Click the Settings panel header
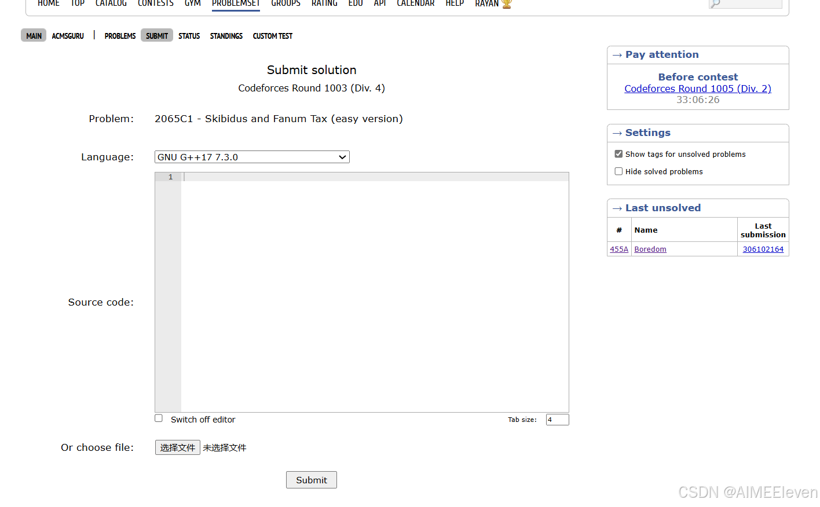Screen dimensions: 820x507 pyautogui.click(x=698, y=133)
